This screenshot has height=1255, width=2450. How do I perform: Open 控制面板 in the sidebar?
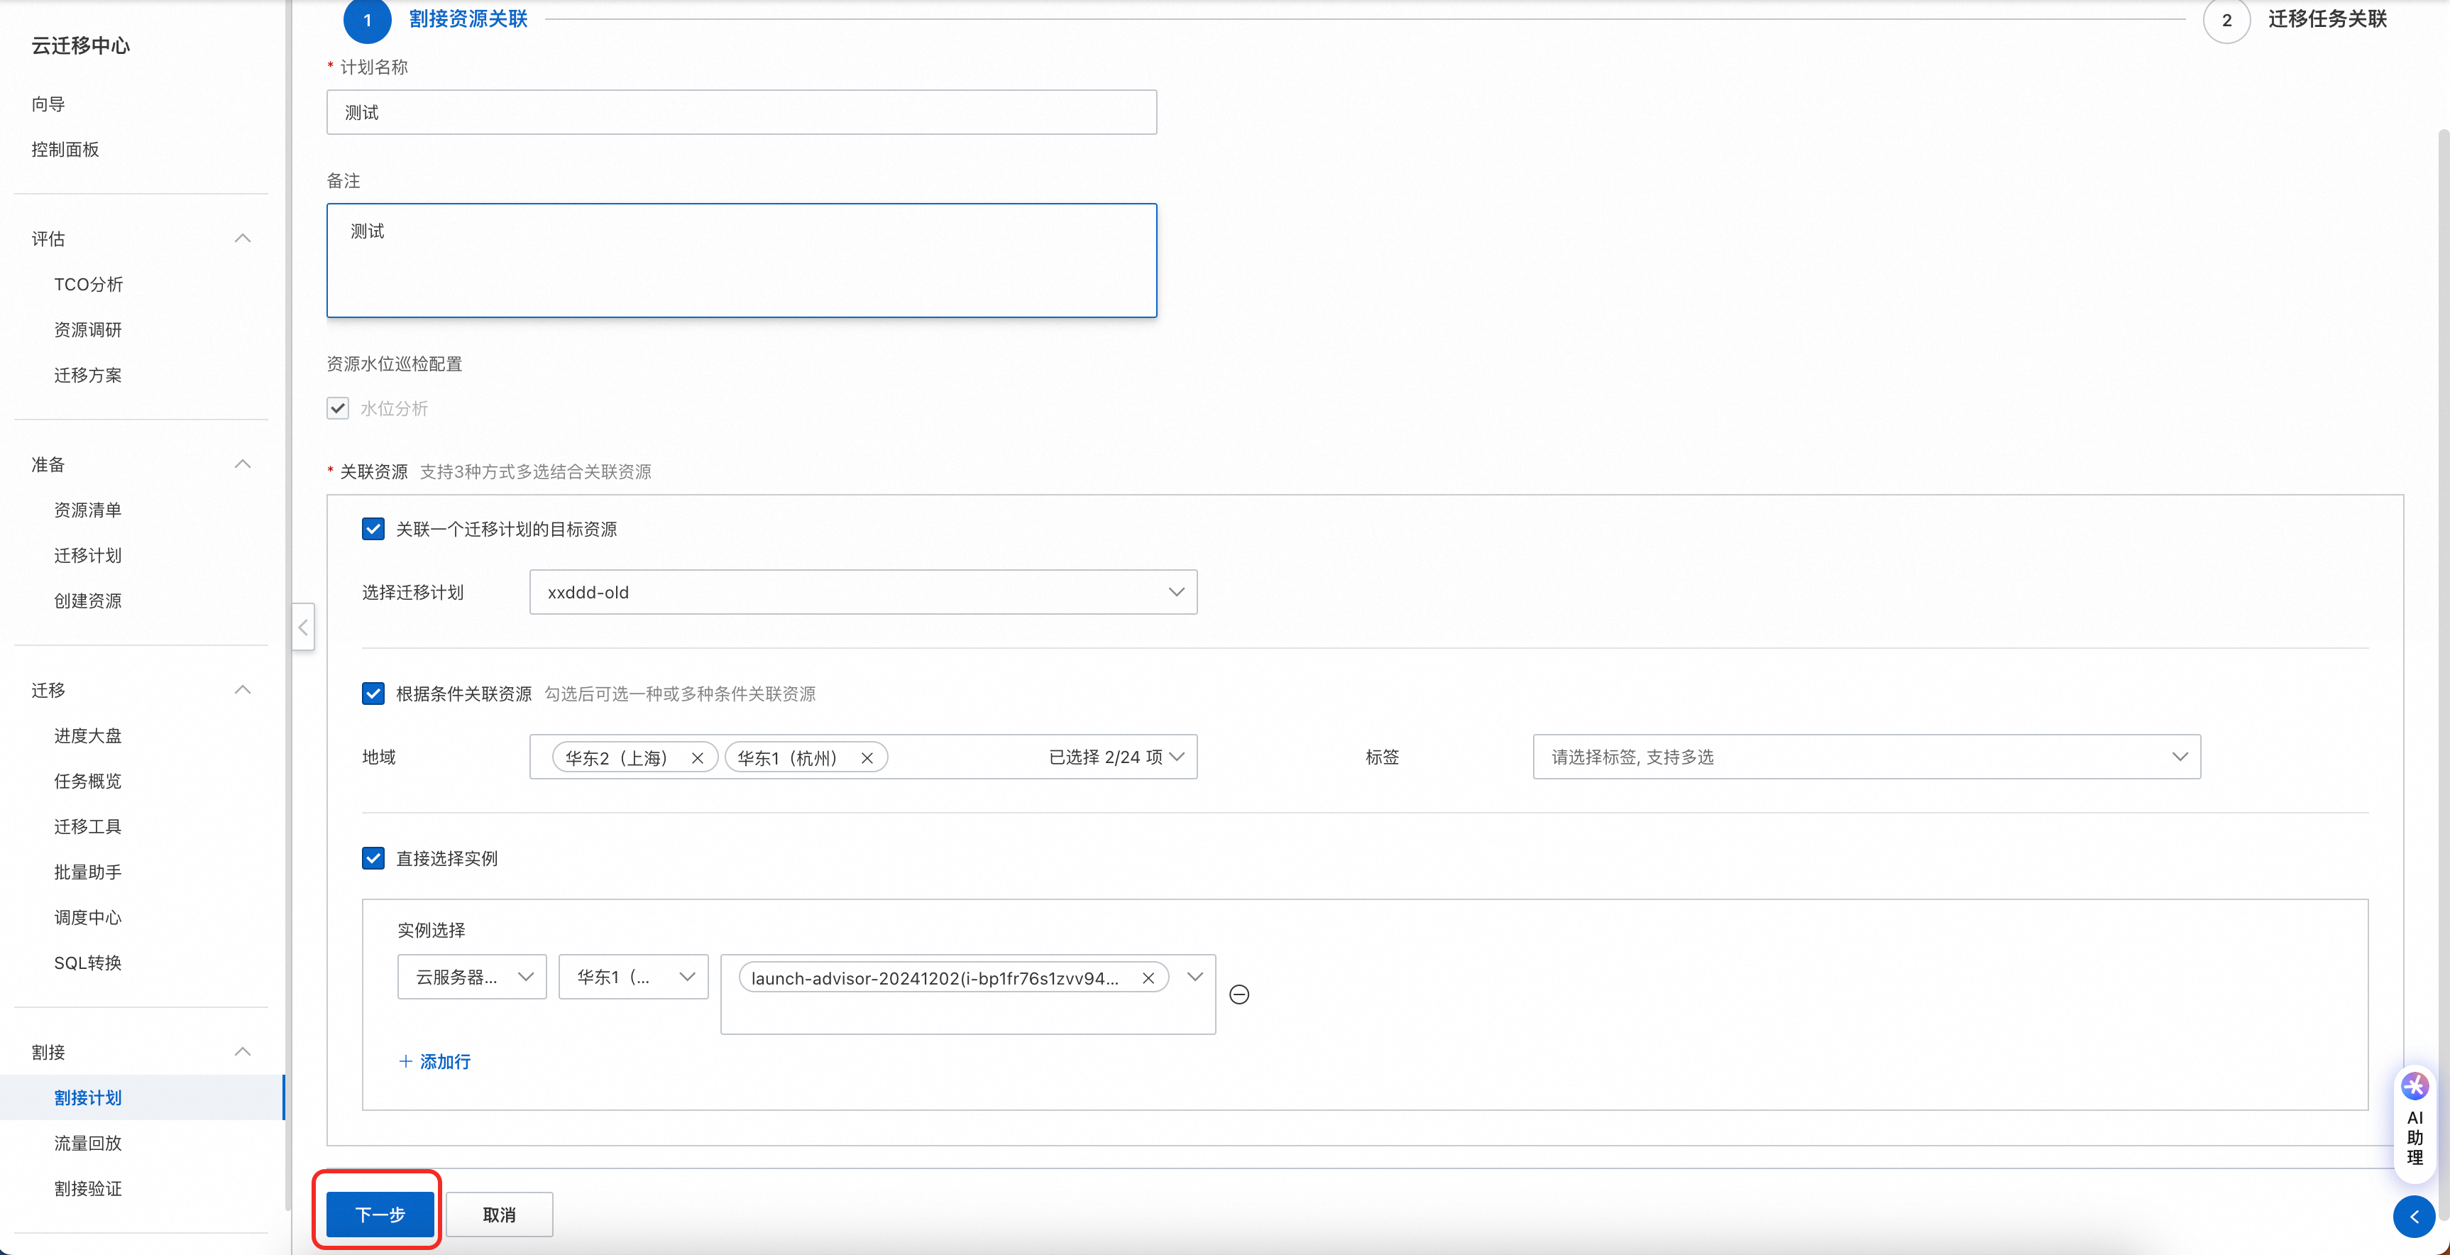click(x=65, y=149)
